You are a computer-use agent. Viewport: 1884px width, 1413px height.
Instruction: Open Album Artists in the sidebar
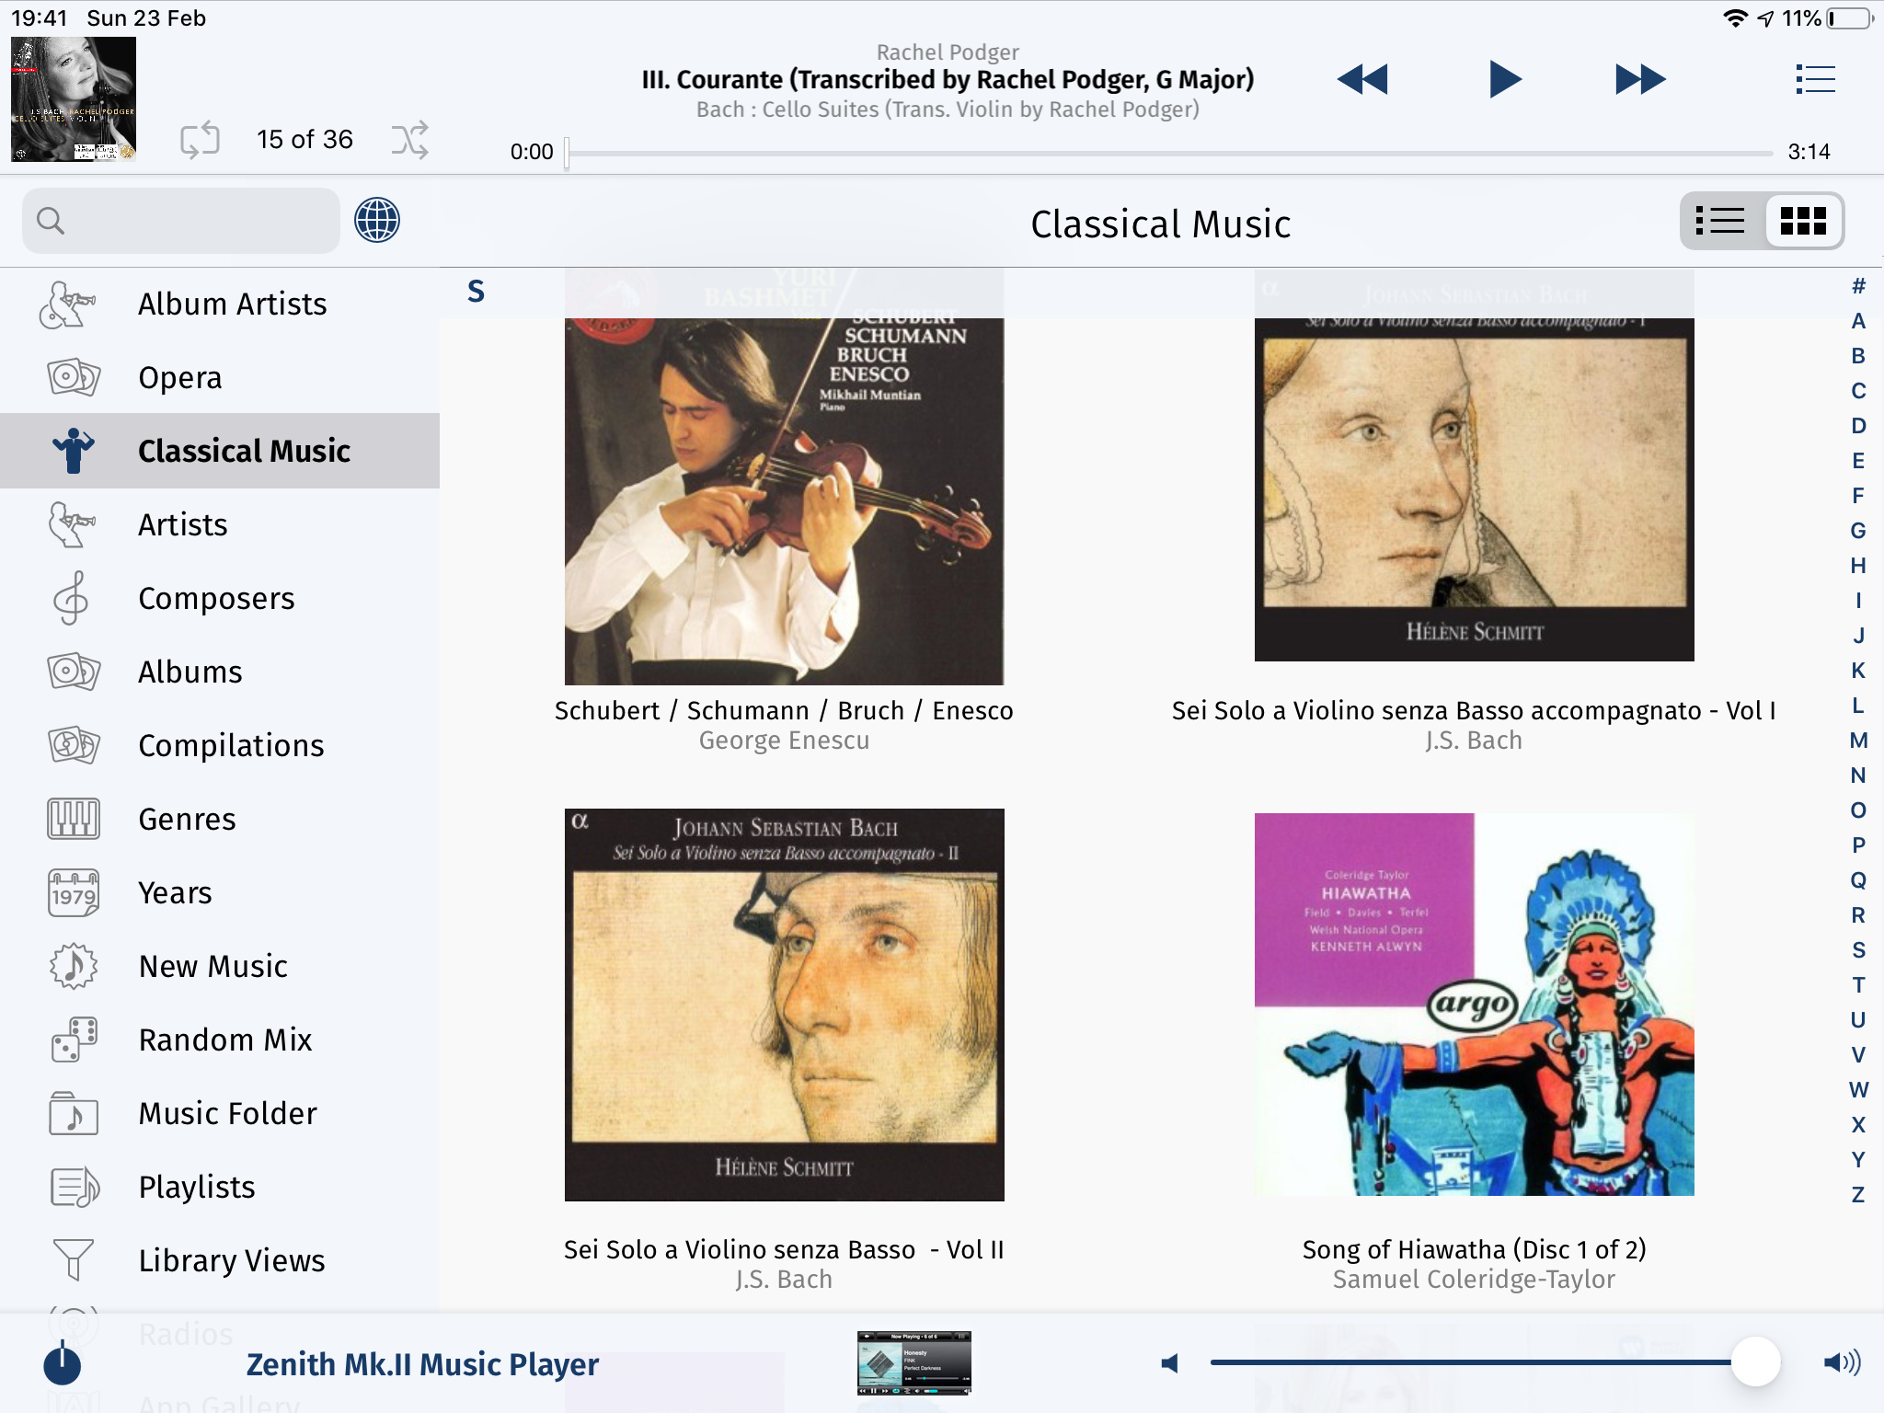[x=220, y=304]
